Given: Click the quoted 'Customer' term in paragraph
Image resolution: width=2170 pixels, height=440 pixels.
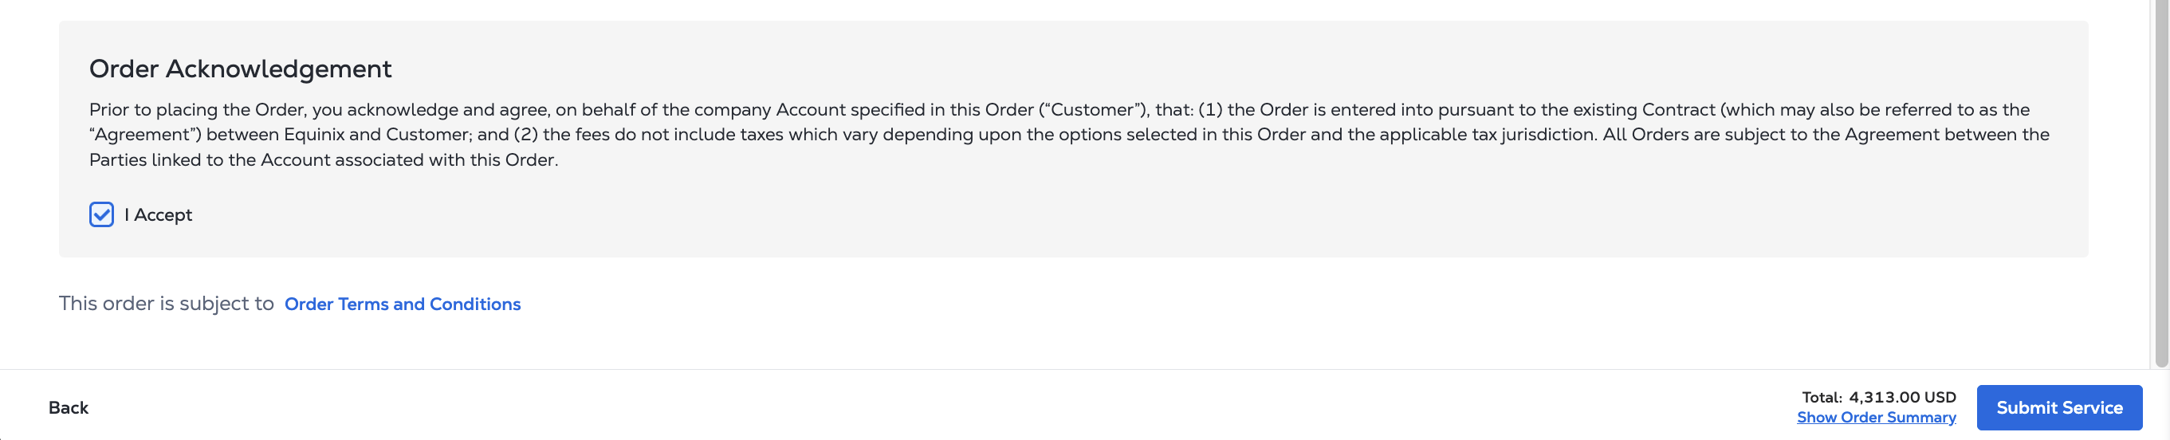Looking at the screenshot, I should pyautogui.click(x=1091, y=109).
